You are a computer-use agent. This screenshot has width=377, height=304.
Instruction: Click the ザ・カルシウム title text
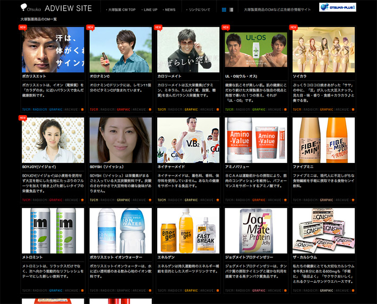click(305, 257)
